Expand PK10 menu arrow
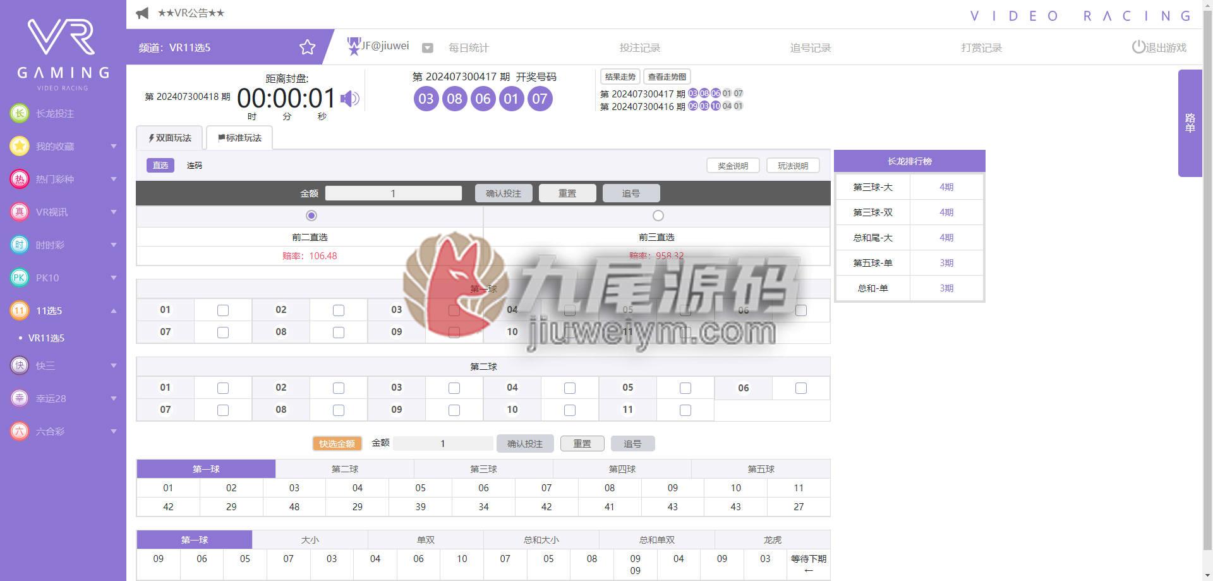 114,278
